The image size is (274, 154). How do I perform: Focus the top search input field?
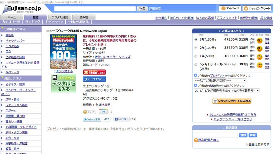click(x=95, y=9)
